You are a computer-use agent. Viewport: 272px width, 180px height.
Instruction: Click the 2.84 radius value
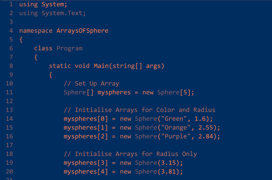pos(207,136)
